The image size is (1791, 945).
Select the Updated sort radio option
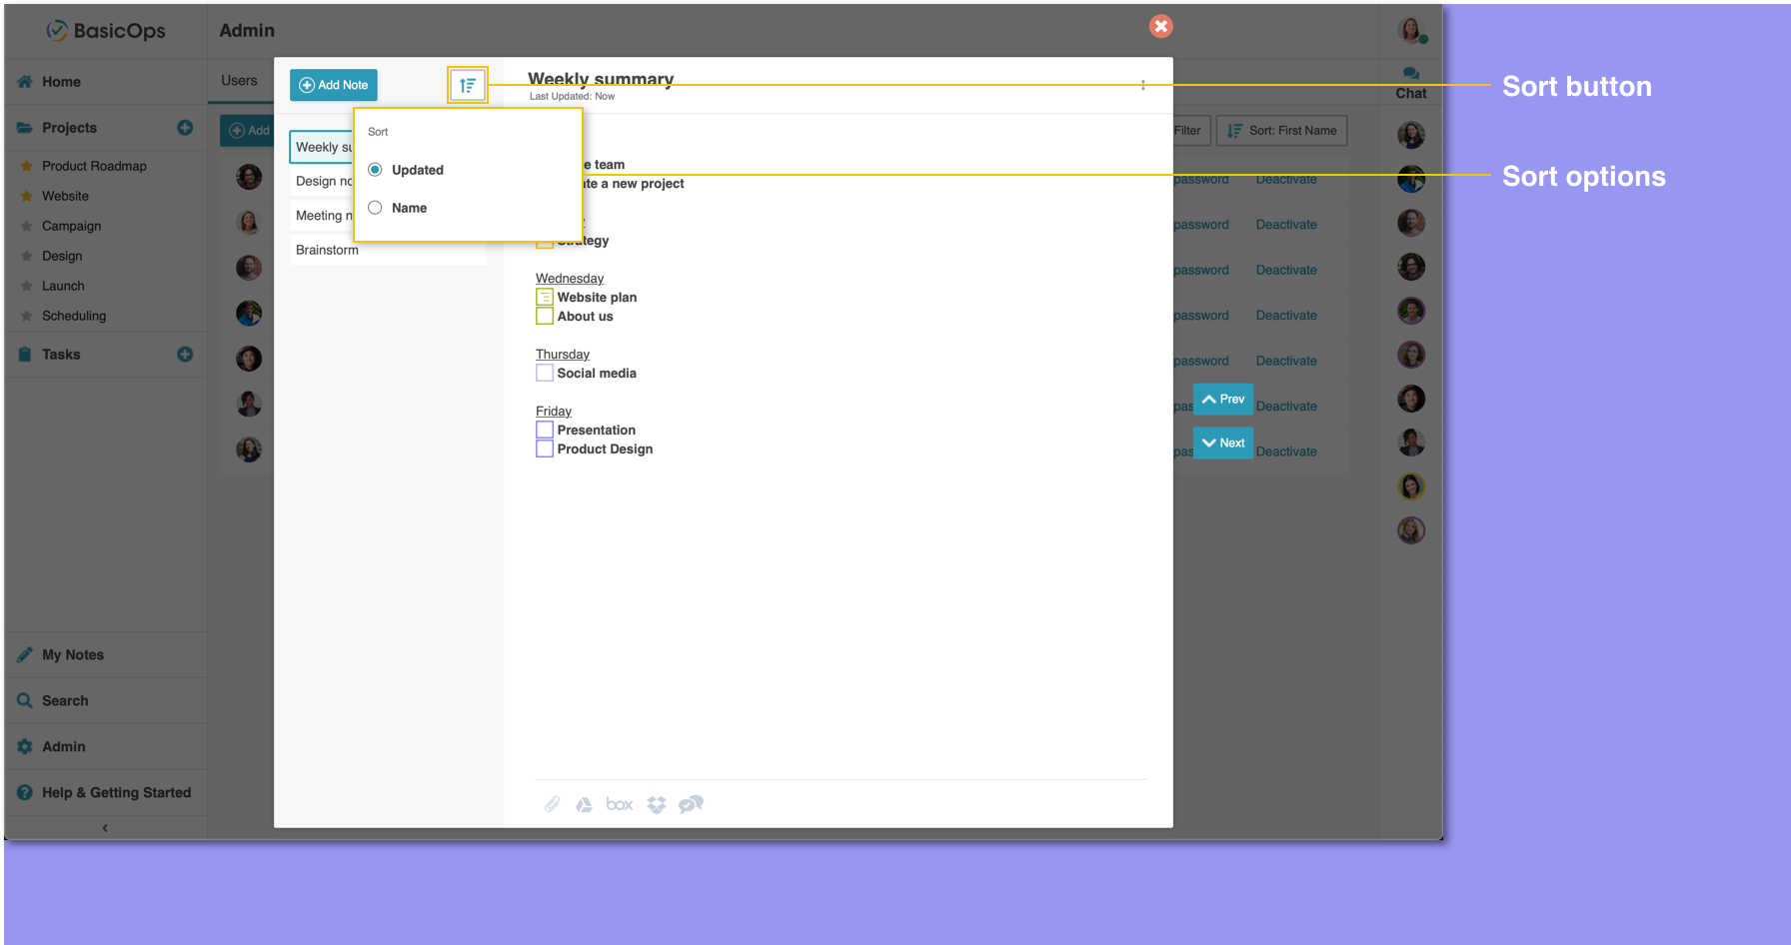[375, 170]
